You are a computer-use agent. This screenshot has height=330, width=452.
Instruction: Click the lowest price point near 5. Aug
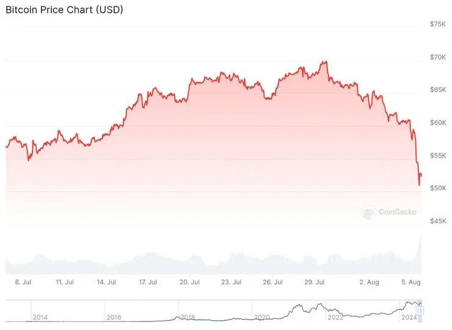pos(419,185)
